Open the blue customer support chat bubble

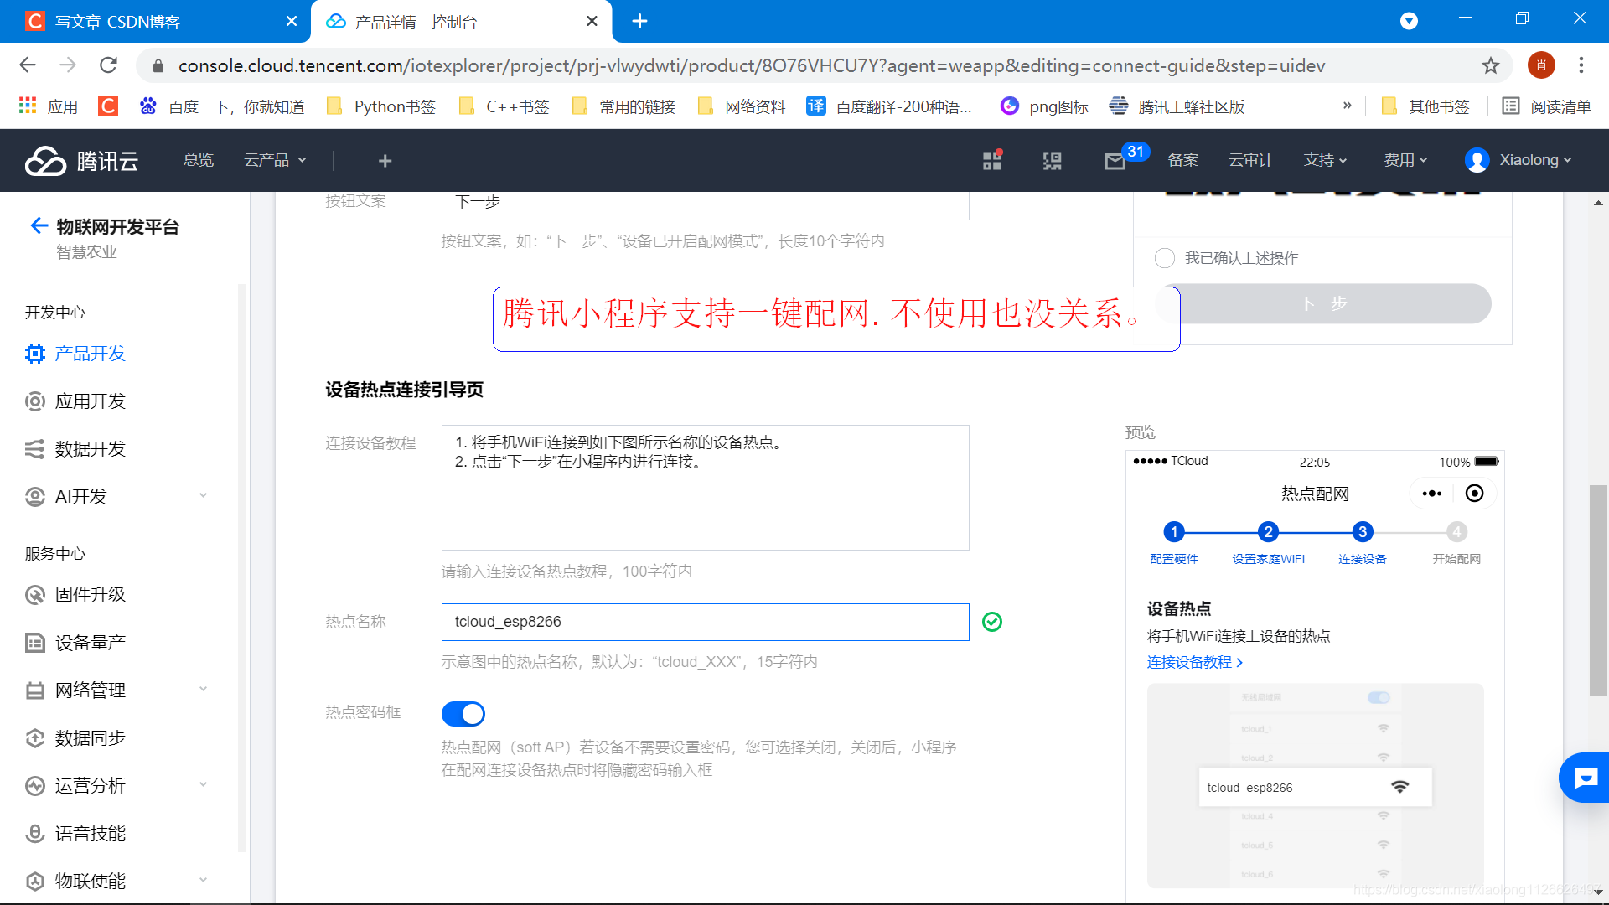[1585, 778]
